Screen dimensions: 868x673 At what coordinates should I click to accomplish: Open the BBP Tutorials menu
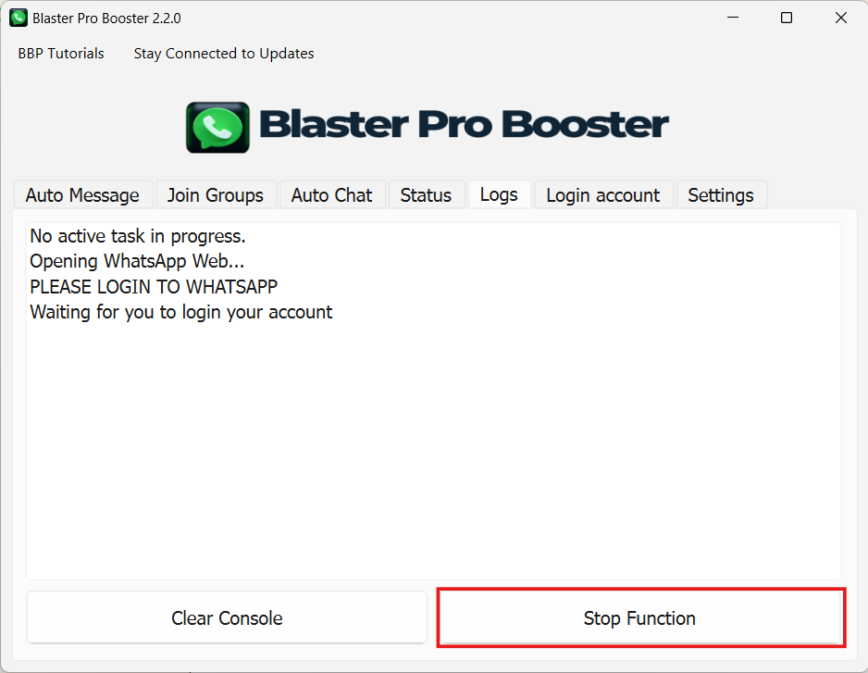pos(61,53)
